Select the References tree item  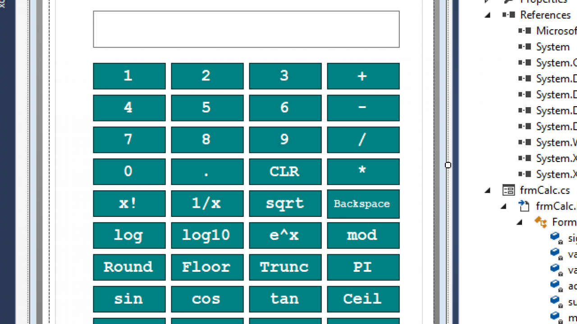pos(545,15)
